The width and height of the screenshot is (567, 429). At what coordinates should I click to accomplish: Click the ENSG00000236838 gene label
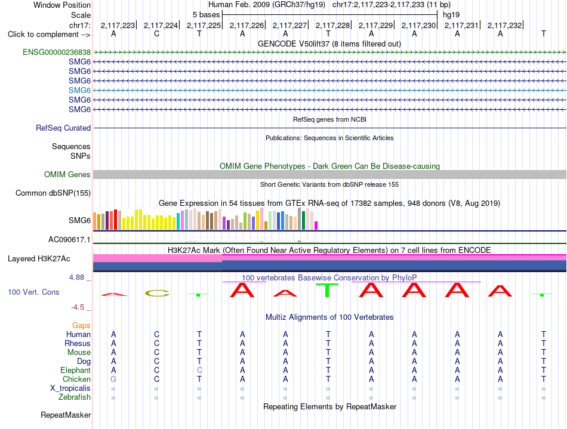click(57, 52)
